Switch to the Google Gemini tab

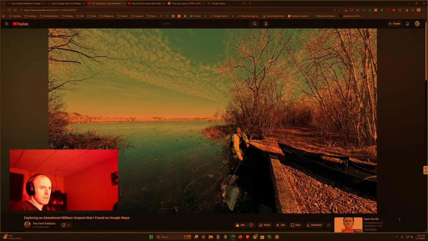tap(226, 3)
